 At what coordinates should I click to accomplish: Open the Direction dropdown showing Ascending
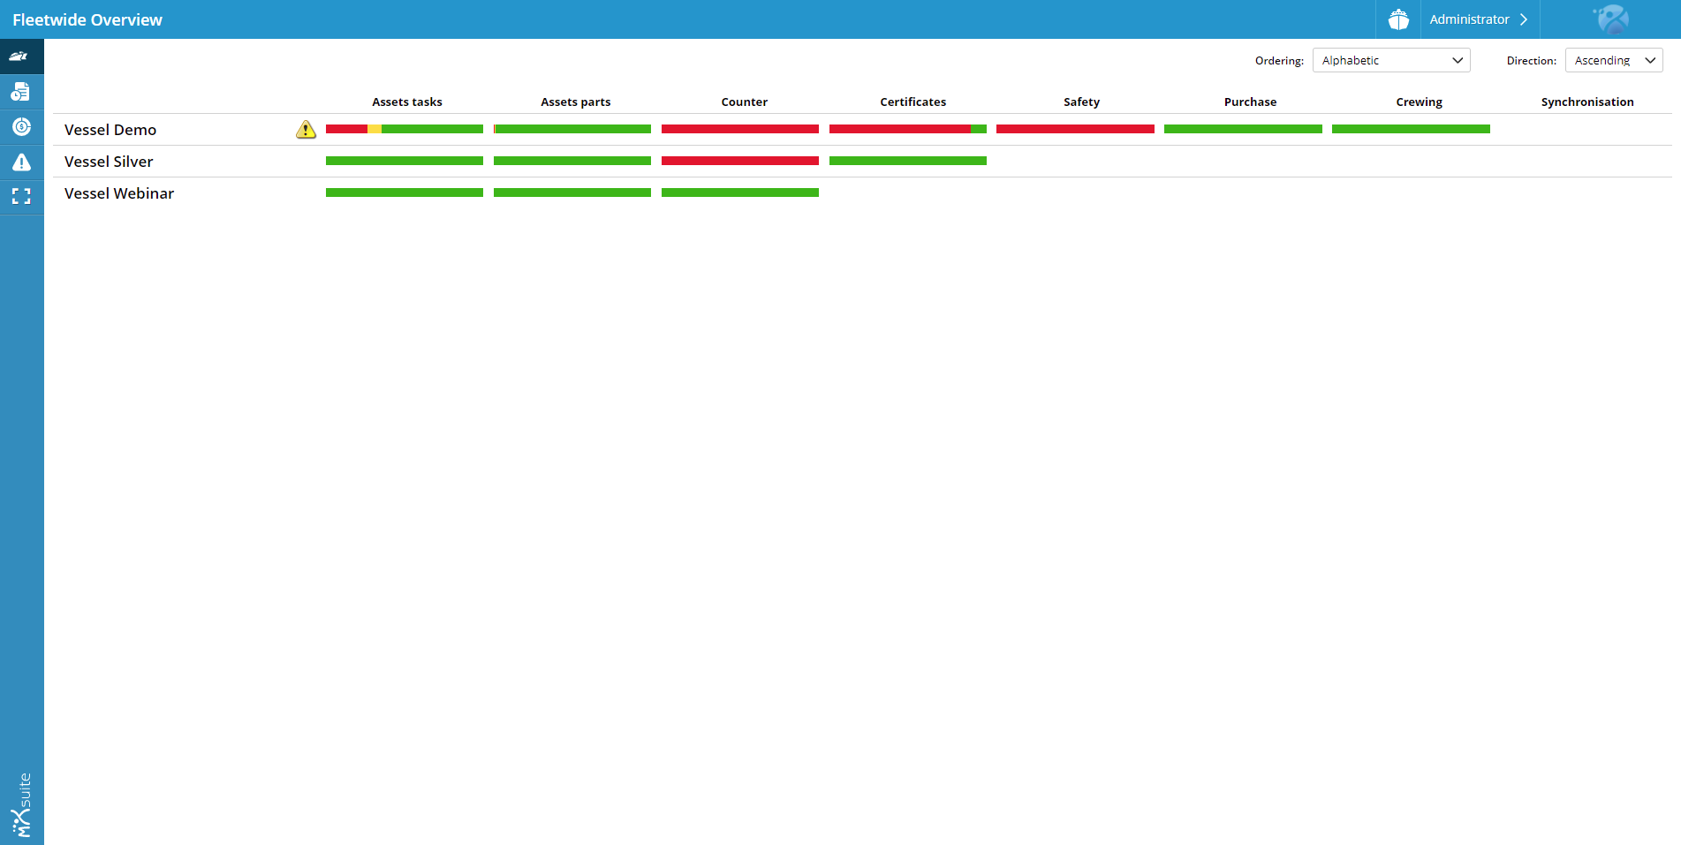tap(1613, 60)
